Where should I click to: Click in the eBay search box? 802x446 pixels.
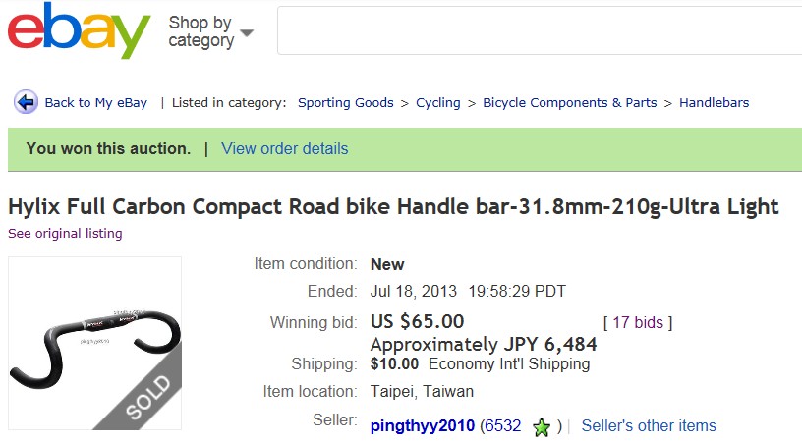[539, 31]
